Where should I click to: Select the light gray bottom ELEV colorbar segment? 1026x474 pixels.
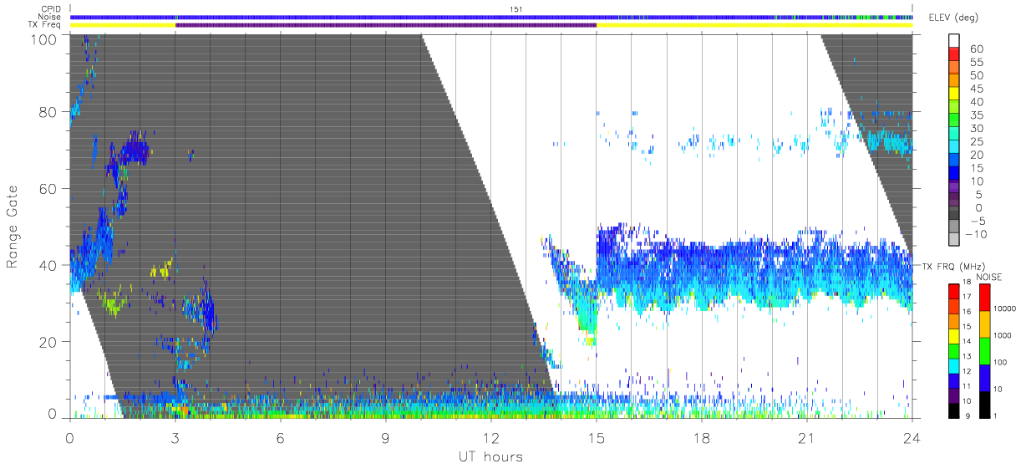point(954,239)
